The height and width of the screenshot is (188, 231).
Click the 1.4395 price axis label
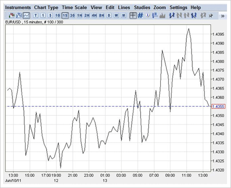click(218, 34)
